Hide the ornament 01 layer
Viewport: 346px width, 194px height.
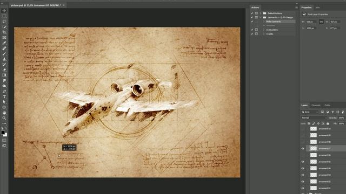click(303, 188)
